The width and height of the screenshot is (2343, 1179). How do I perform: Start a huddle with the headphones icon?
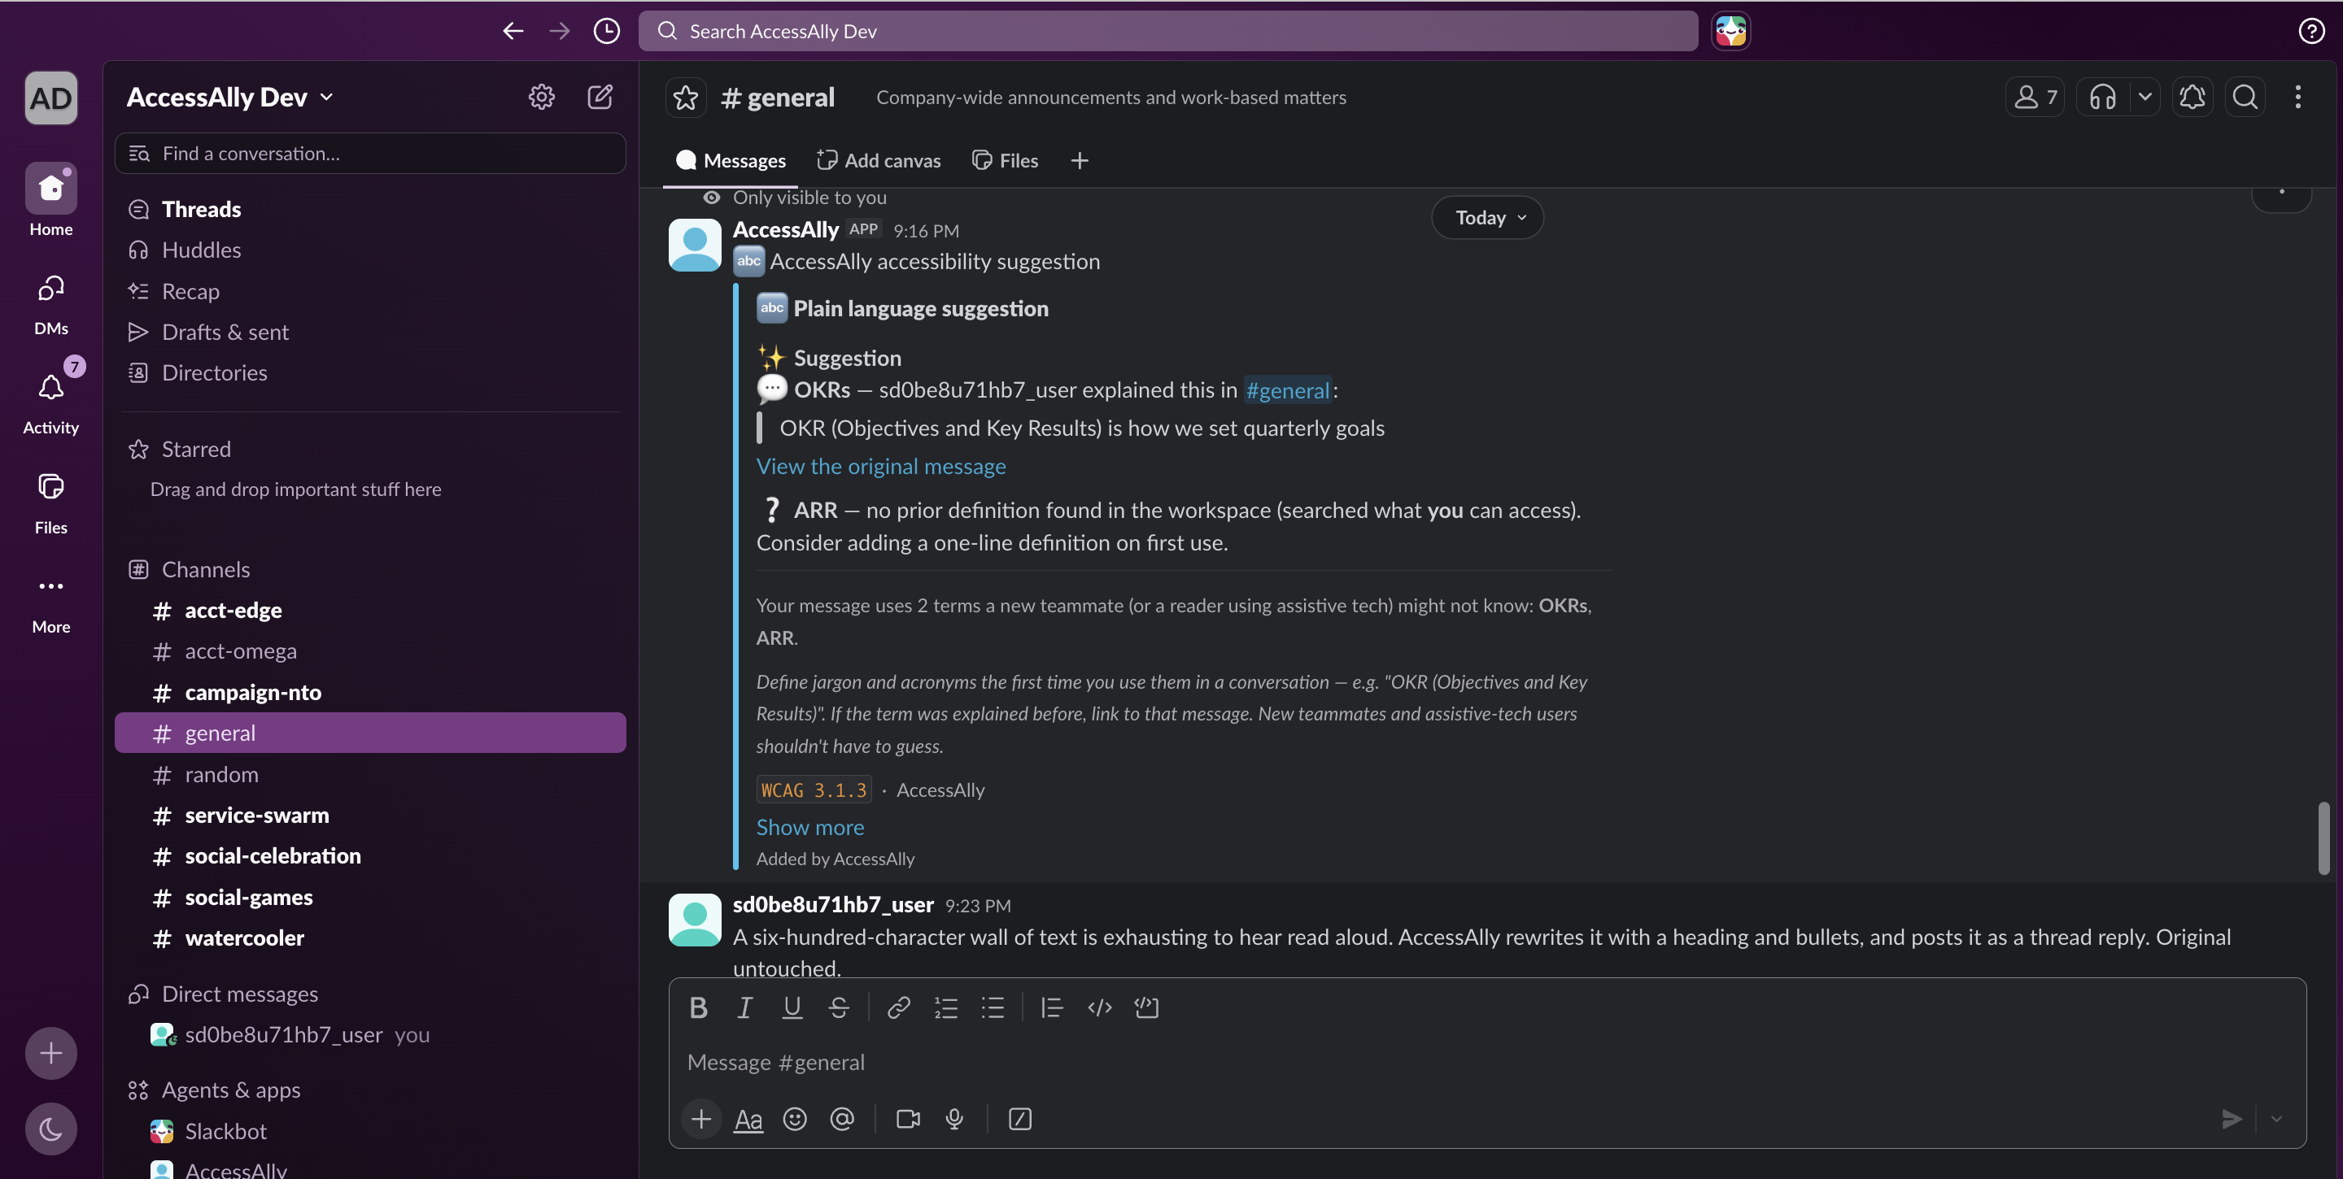2102,97
